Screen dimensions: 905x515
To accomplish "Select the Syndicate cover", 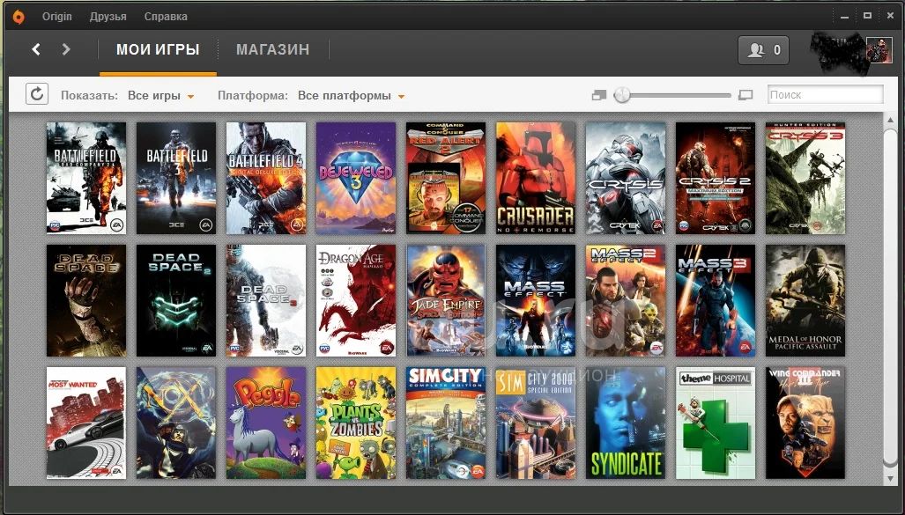I will click(x=626, y=423).
